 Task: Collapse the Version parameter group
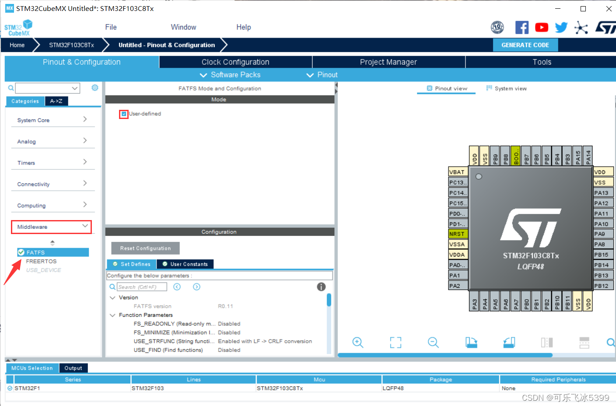(112, 297)
